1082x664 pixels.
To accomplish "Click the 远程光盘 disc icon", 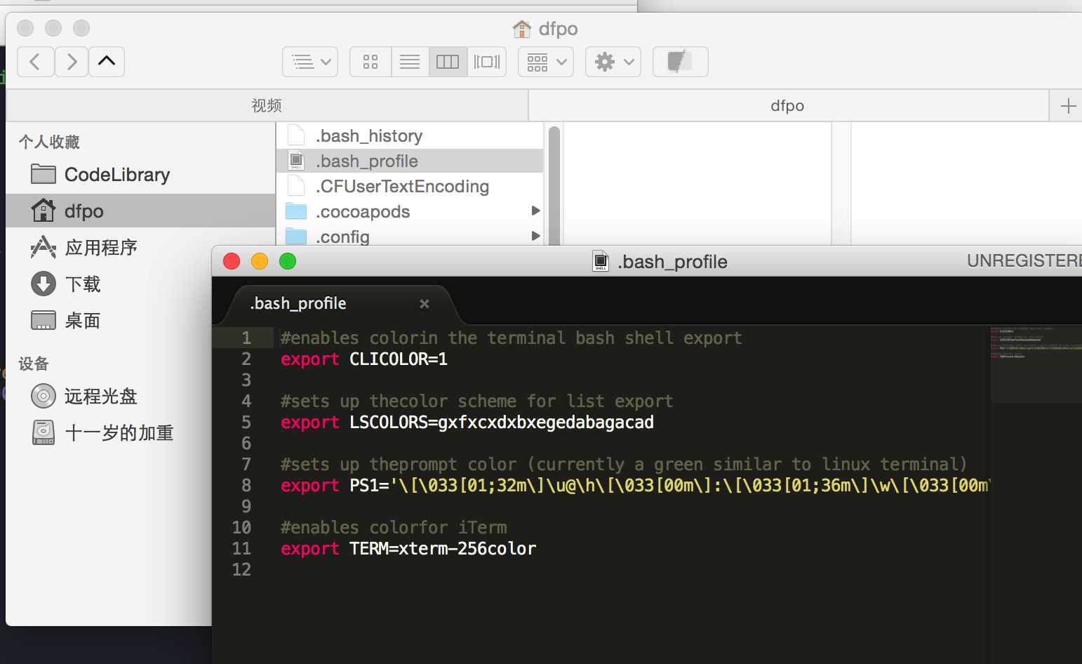I will (44, 396).
